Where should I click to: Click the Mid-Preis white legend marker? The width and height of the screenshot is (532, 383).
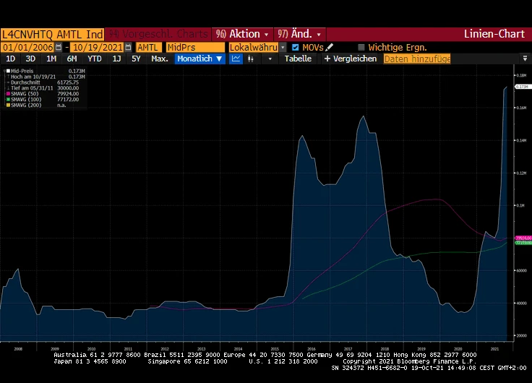click(7, 71)
